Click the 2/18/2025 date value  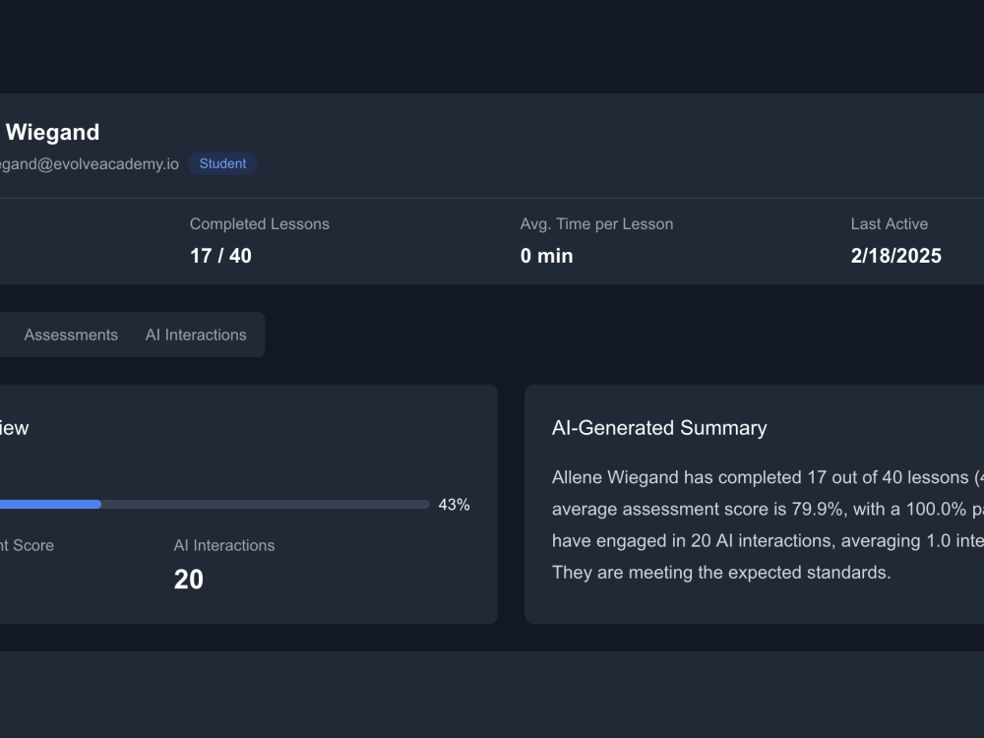tap(895, 256)
